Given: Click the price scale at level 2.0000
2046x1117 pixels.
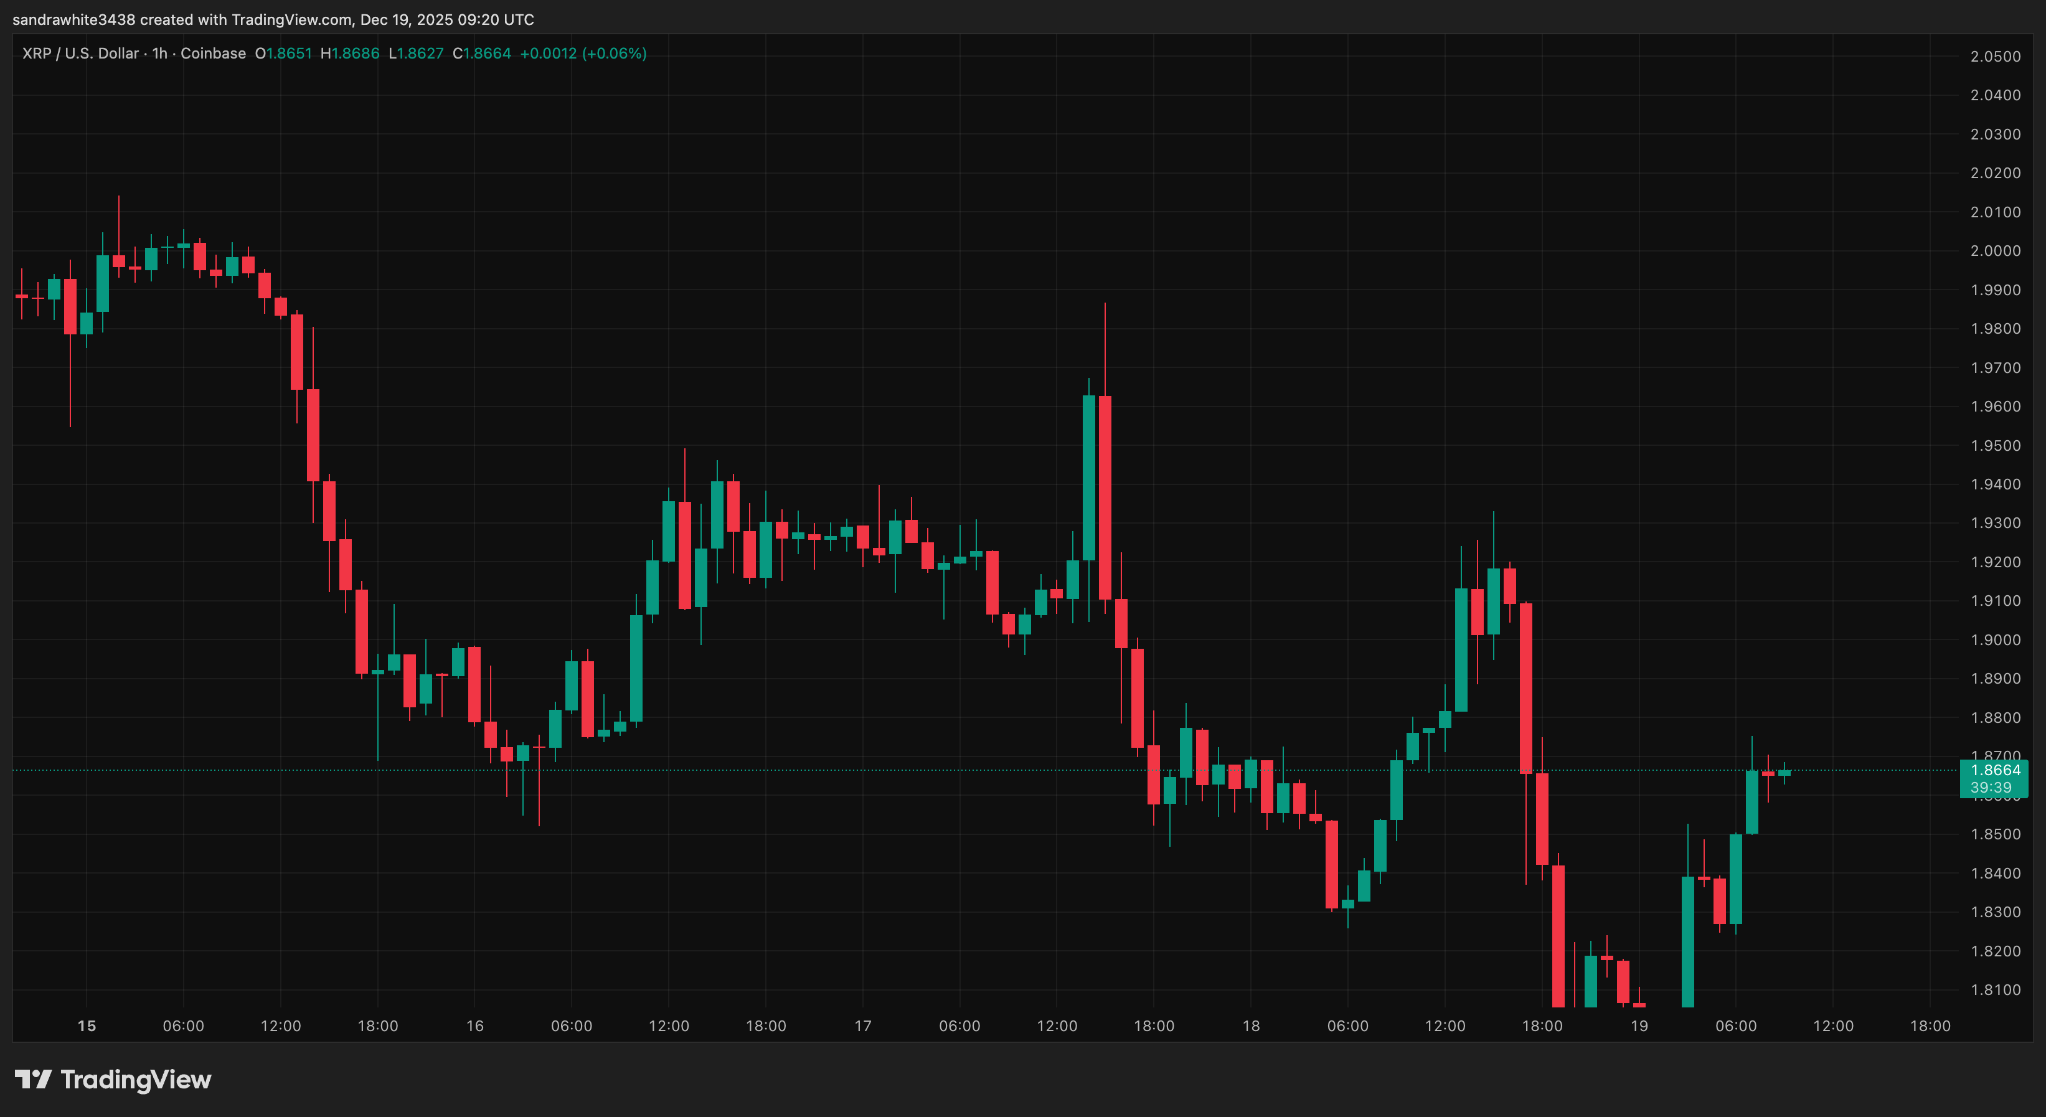Looking at the screenshot, I should pyautogui.click(x=1995, y=250).
